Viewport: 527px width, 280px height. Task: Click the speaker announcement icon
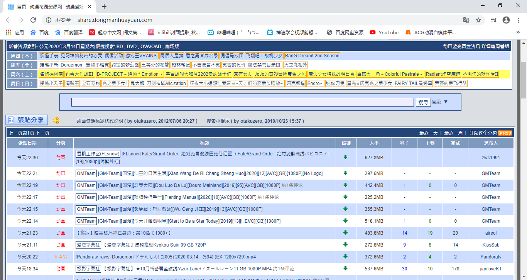pos(56,120)
